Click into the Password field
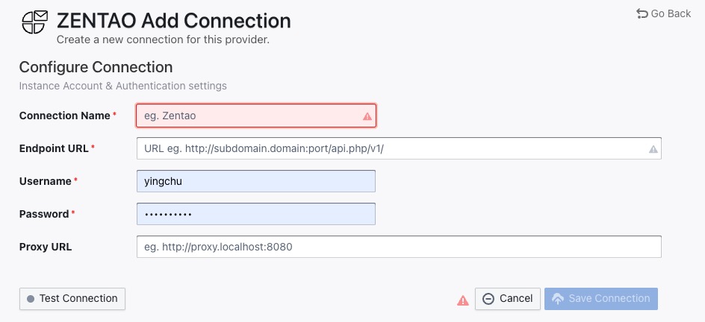 255,214
